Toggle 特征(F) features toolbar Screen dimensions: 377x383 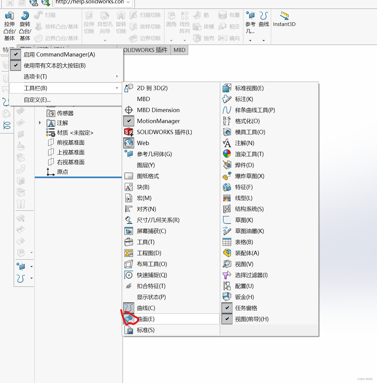[269, 187]
